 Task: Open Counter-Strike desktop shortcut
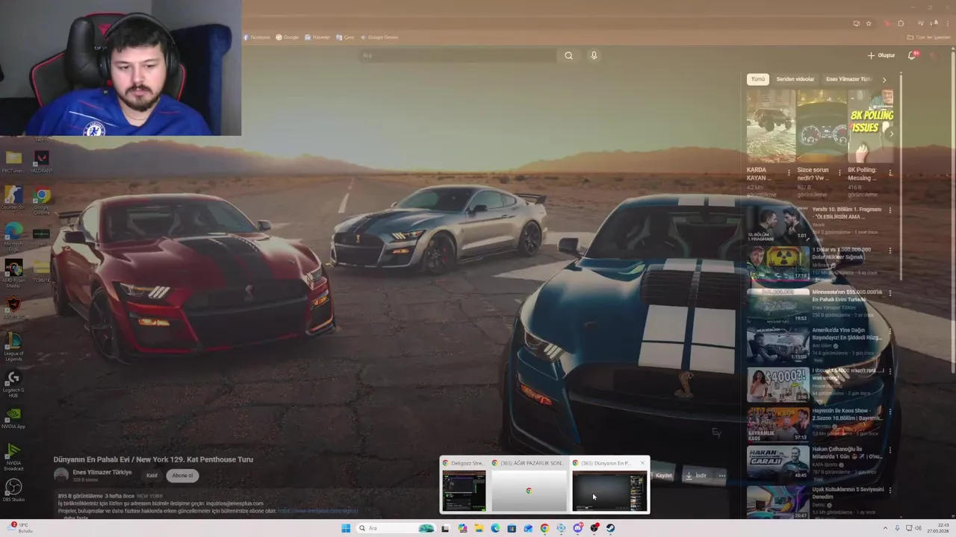13,198
